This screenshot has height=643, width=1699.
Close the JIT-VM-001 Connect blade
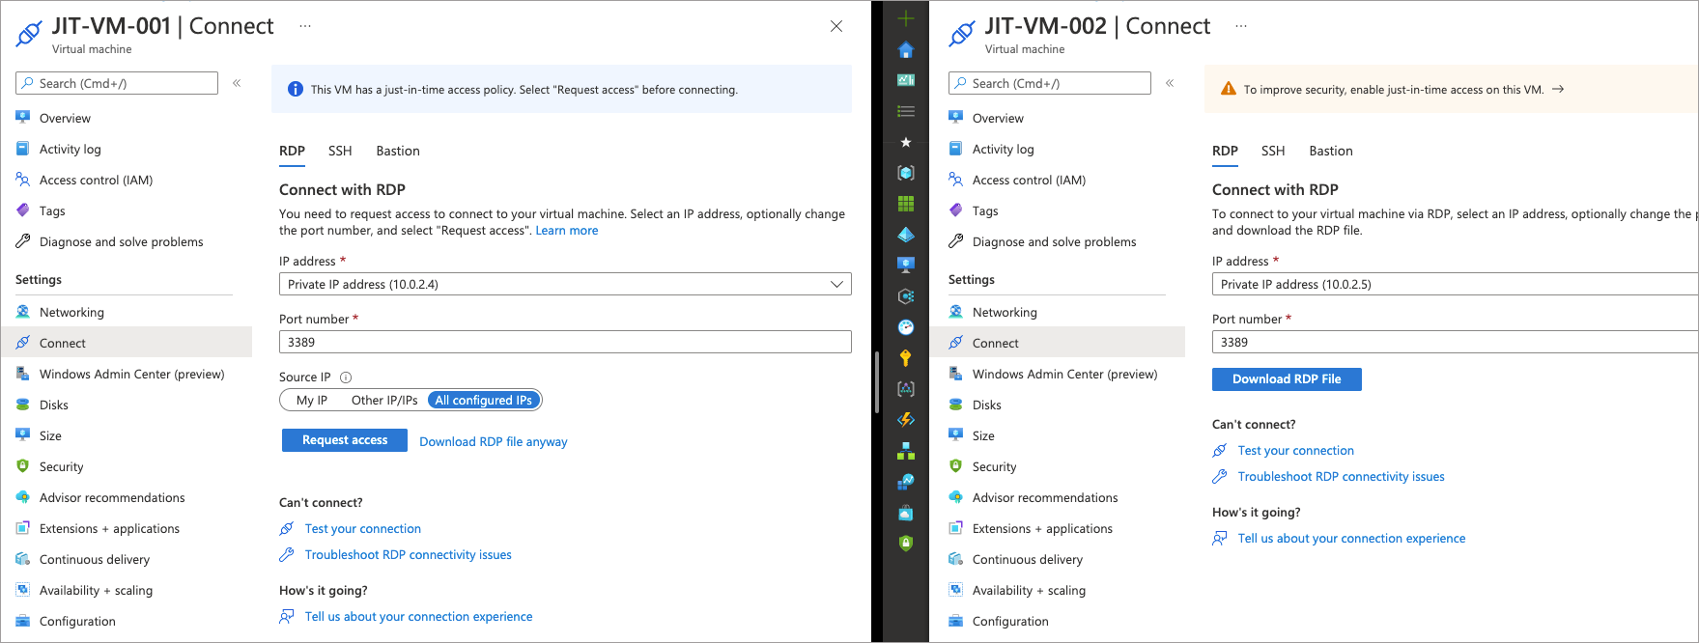[836, 26]
